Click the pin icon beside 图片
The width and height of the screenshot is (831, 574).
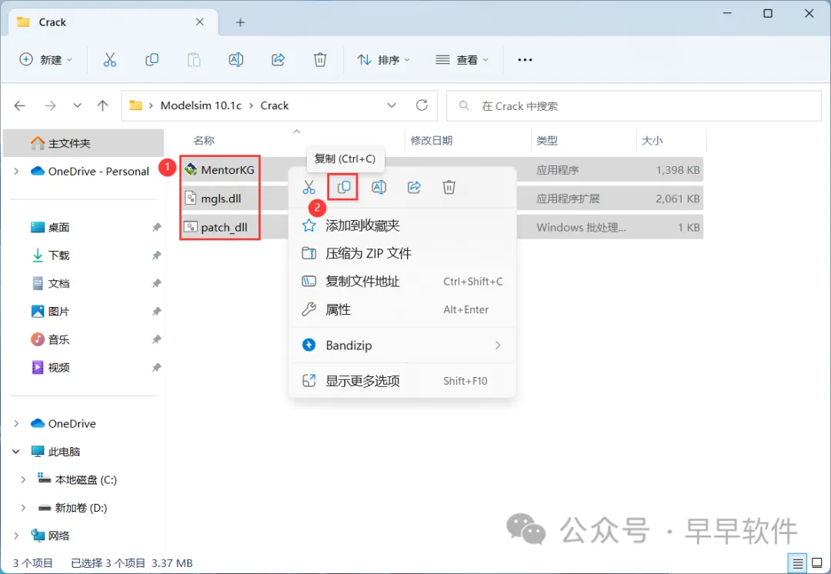(156, 312)
